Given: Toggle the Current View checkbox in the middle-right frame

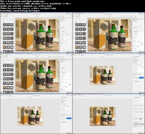Looking at the screenshot, I should (x=134, y=60).
